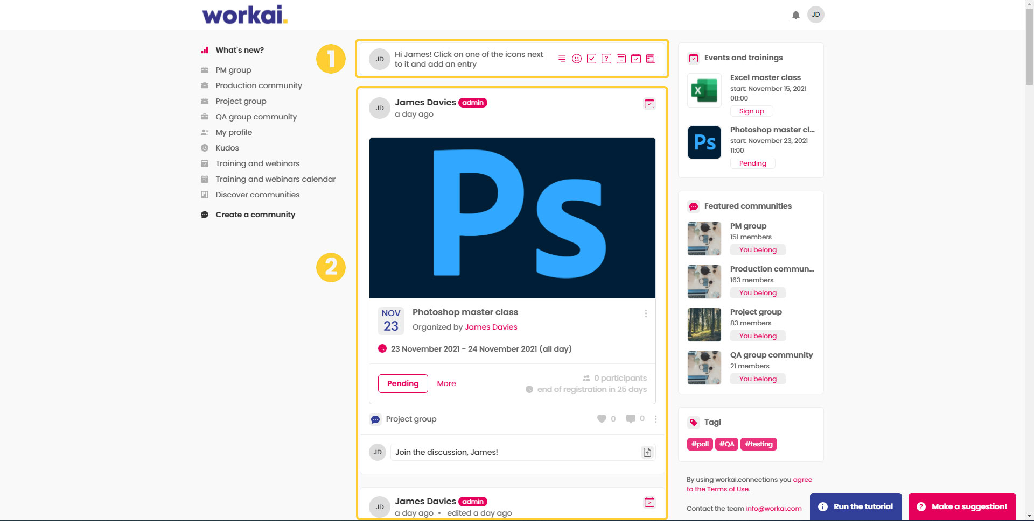Click the first James Davies post author name

pyautogui.click(x=425, y=102)
